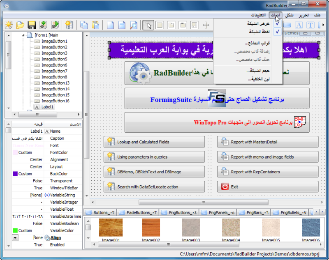Click DBMemo, DBRichText and DBImage button

click(x=154, y=172)
